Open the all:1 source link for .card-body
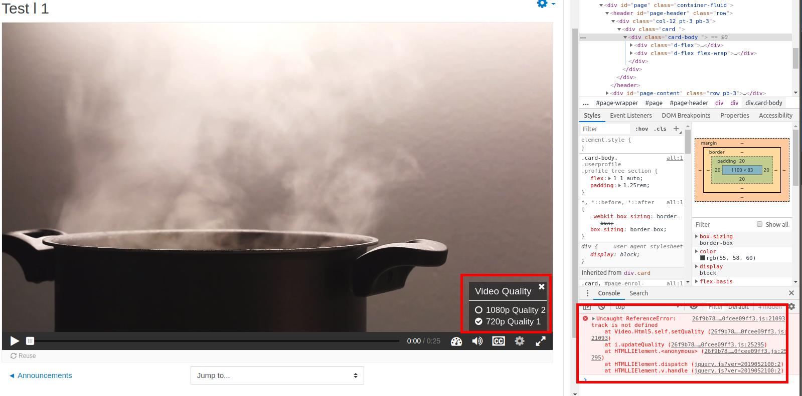 tap(675, 158)
